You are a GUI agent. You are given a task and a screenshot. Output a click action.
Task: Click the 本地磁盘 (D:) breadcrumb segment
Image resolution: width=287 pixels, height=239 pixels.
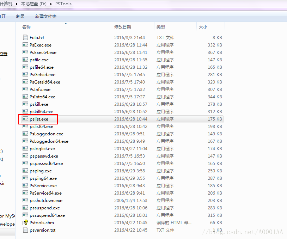(x=34, y=4)
